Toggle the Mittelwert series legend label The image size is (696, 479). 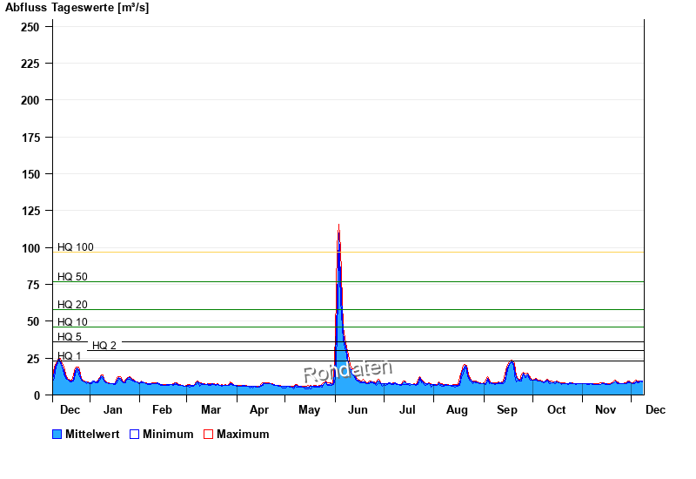pos(92,435)
